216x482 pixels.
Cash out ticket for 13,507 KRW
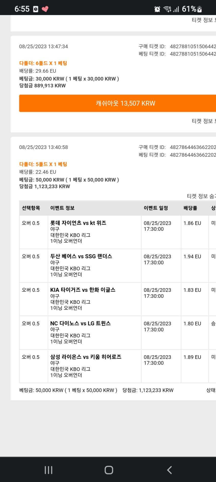(x=117, y=103)
